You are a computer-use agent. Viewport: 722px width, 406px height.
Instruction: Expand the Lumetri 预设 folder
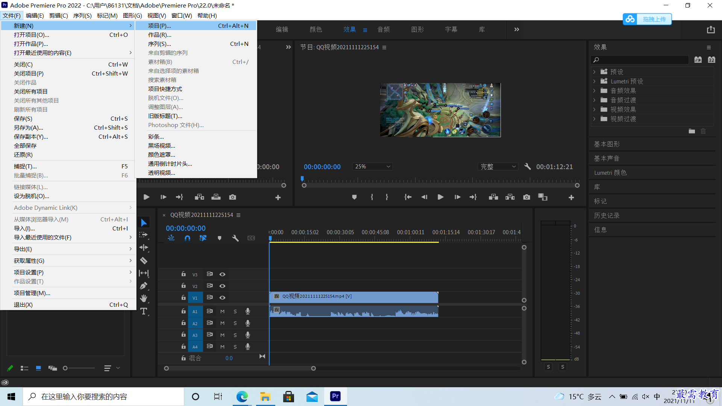(594, 81)
